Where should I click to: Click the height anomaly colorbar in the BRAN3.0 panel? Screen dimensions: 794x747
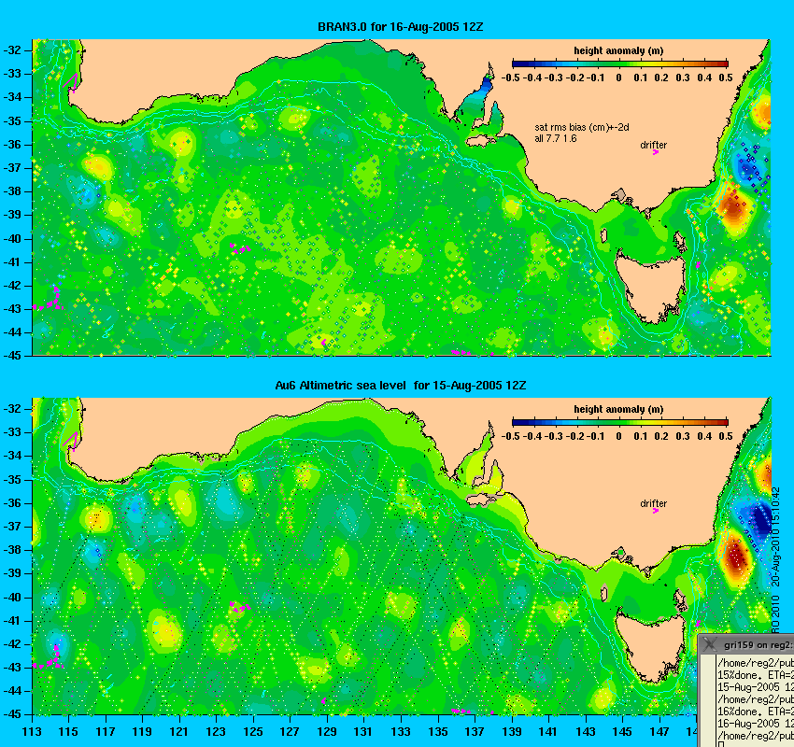(x=620, y=63)
